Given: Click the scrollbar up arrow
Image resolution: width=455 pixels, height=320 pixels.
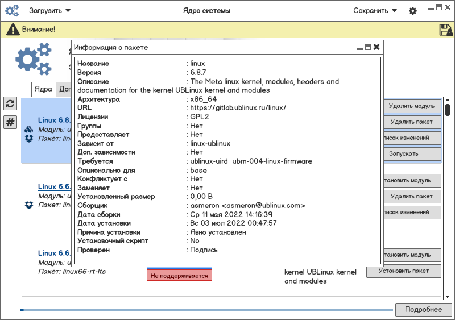Looking at the screenshot, I should (448, 101).
